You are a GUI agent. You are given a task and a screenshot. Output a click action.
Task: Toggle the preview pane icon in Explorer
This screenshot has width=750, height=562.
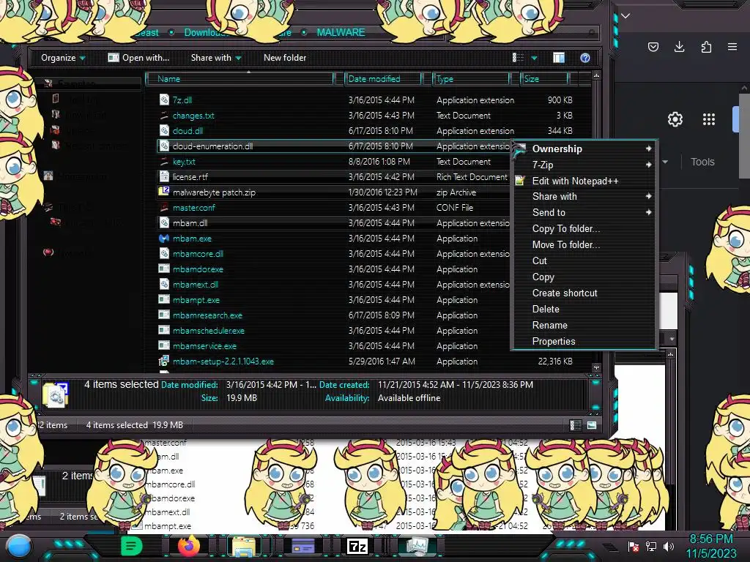click(559, 58)
